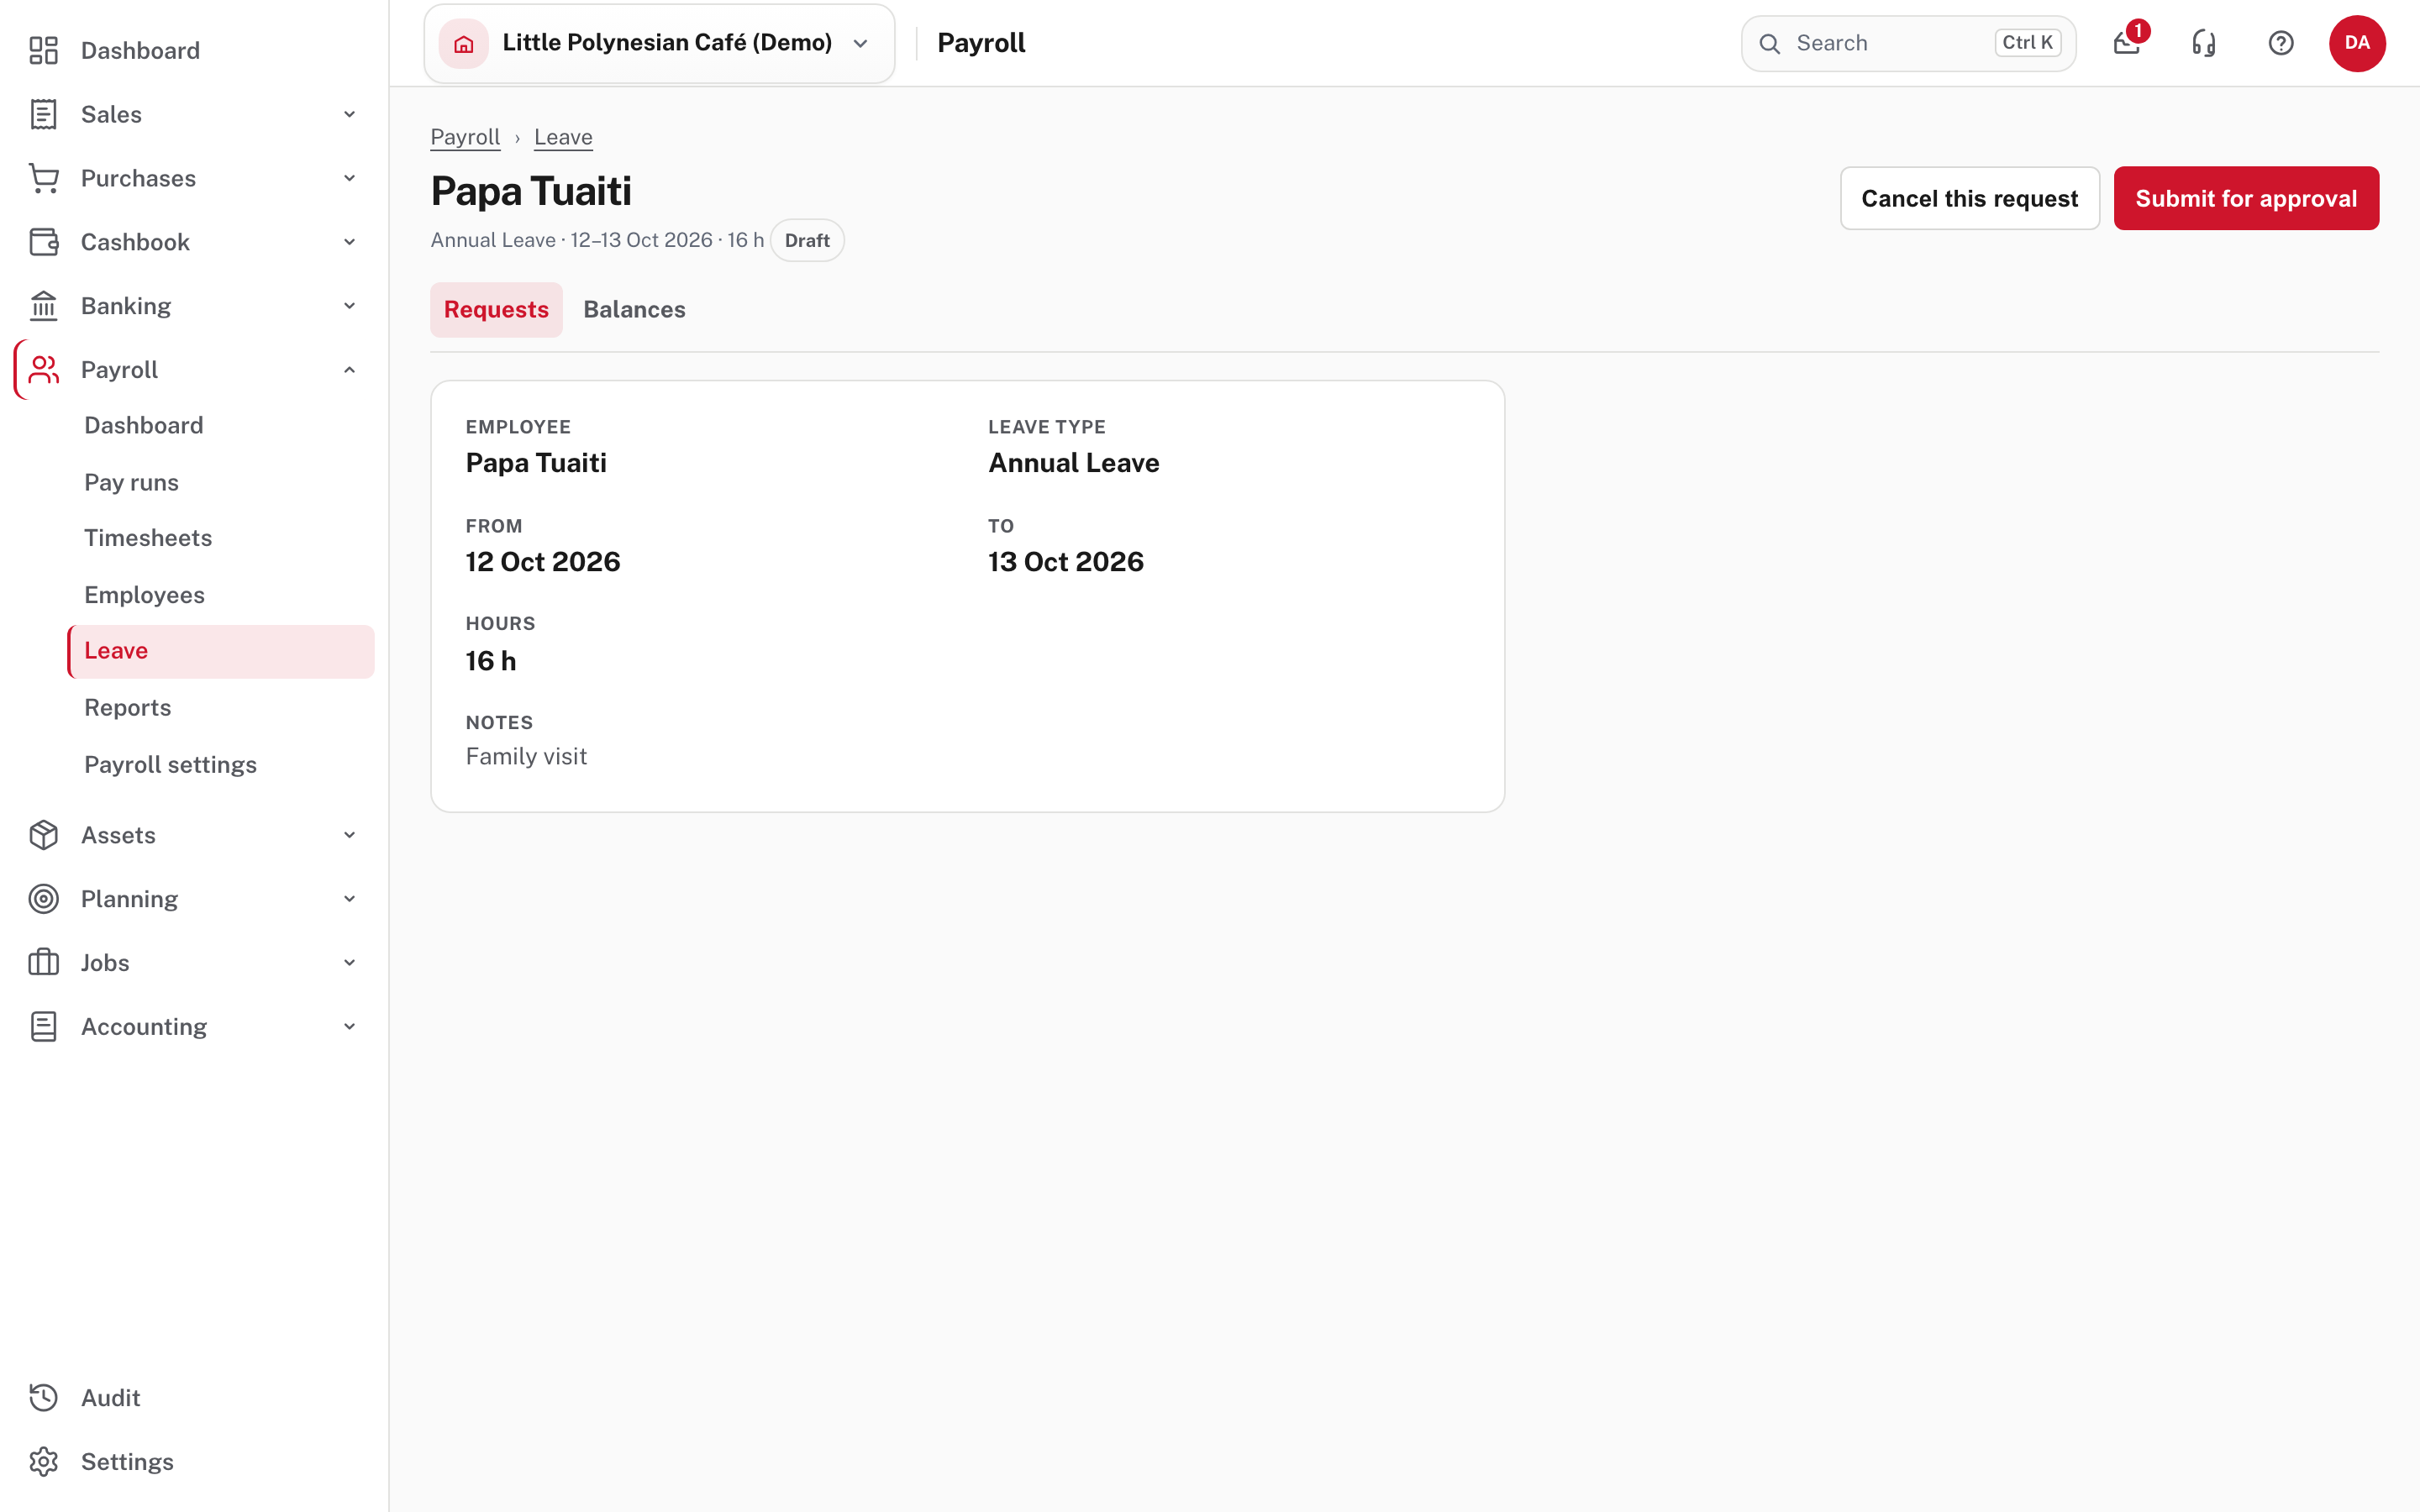The image size is (2420, 1512).
Task: Expand the Banking menu chevron
Action: 349,306
